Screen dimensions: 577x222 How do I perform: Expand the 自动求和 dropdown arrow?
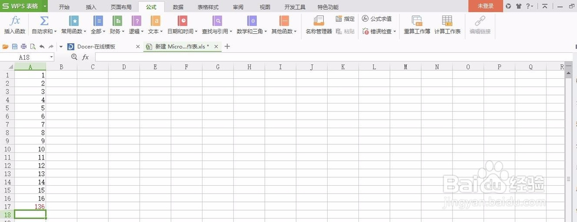pos(55,32)
